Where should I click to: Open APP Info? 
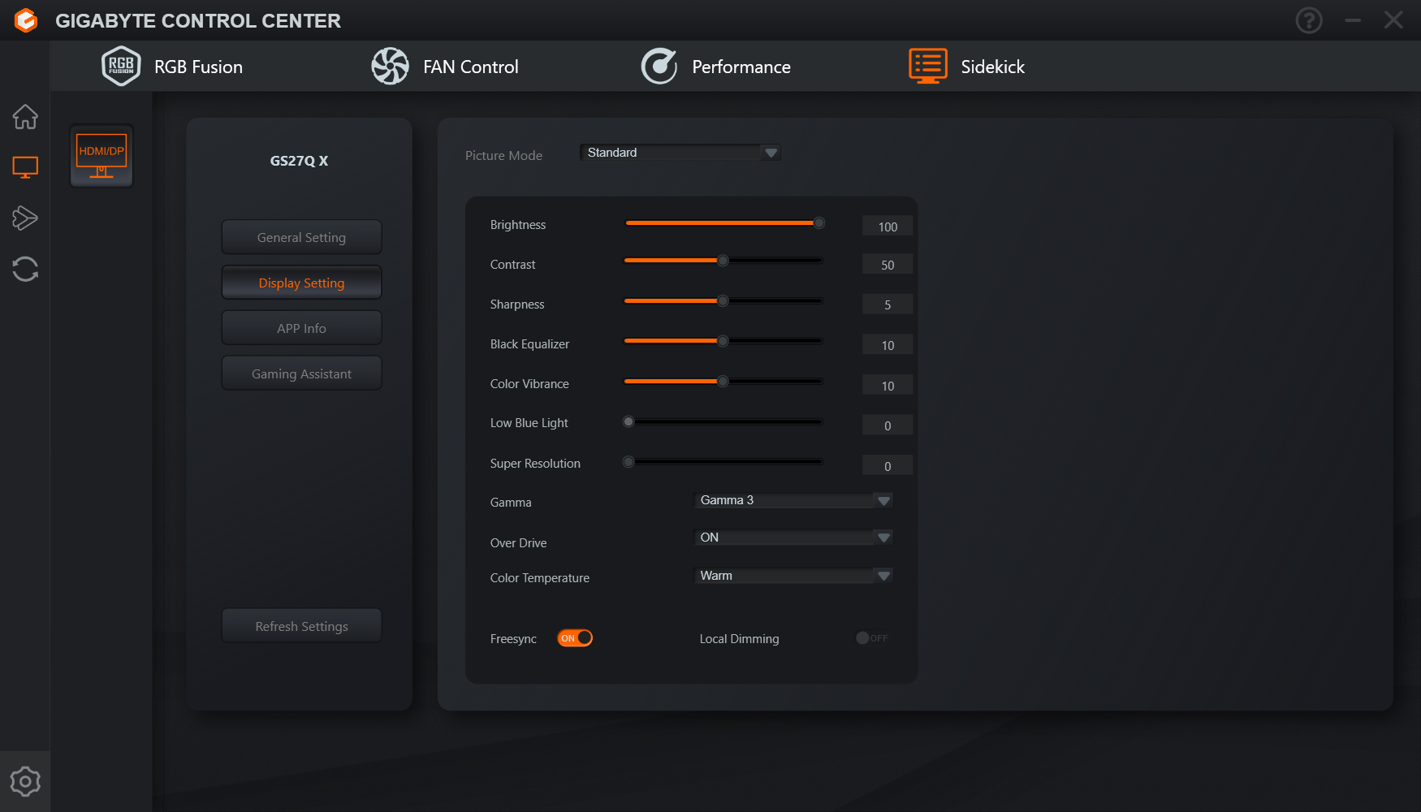point(301,328)
